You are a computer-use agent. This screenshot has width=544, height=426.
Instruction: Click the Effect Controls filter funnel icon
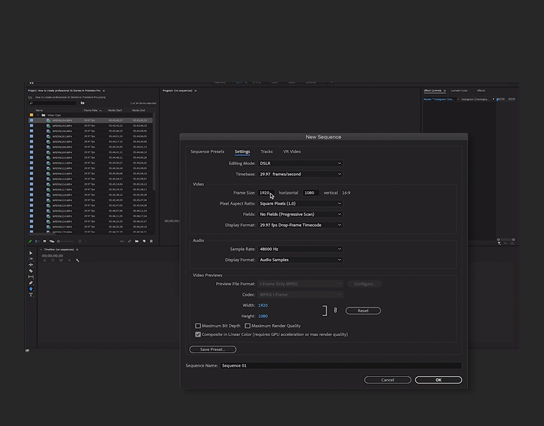[x=499, y=243]
